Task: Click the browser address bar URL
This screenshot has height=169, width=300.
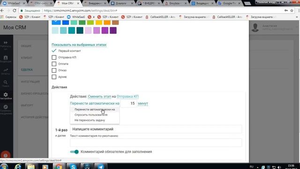Action: (80, 10)
